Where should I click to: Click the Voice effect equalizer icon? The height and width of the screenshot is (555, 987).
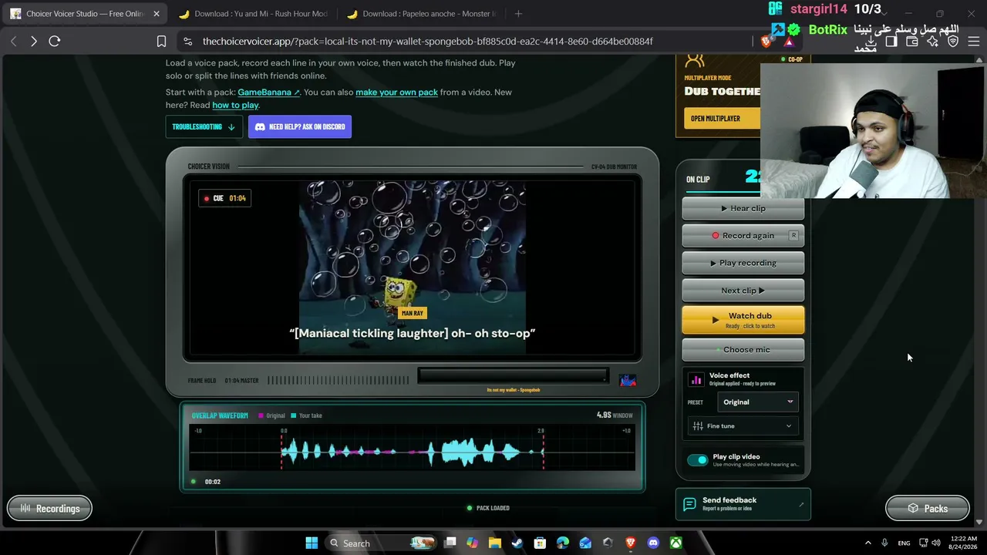point(696,379)
